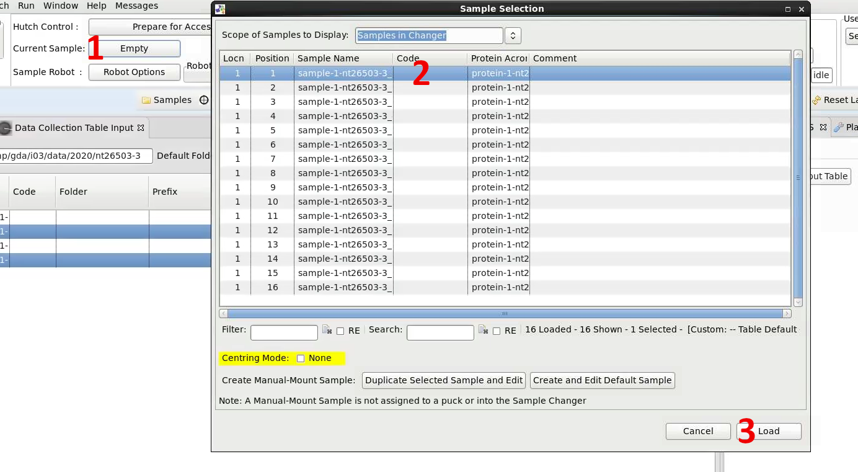Image resolution: width=858 pixels, height=472 pixels.
Task: Open the Messages menu
Action: [136, 6]
